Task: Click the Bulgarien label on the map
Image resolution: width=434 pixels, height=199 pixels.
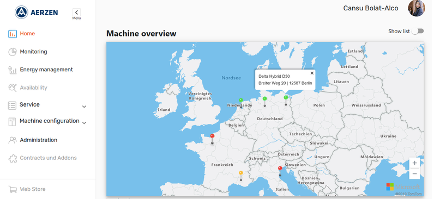Action: click(x=349, y=188)
